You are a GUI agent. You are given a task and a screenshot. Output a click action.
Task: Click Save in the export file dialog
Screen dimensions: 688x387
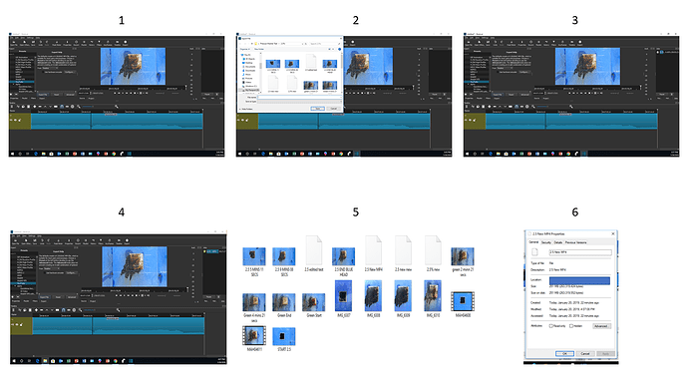tap(318, 109)
